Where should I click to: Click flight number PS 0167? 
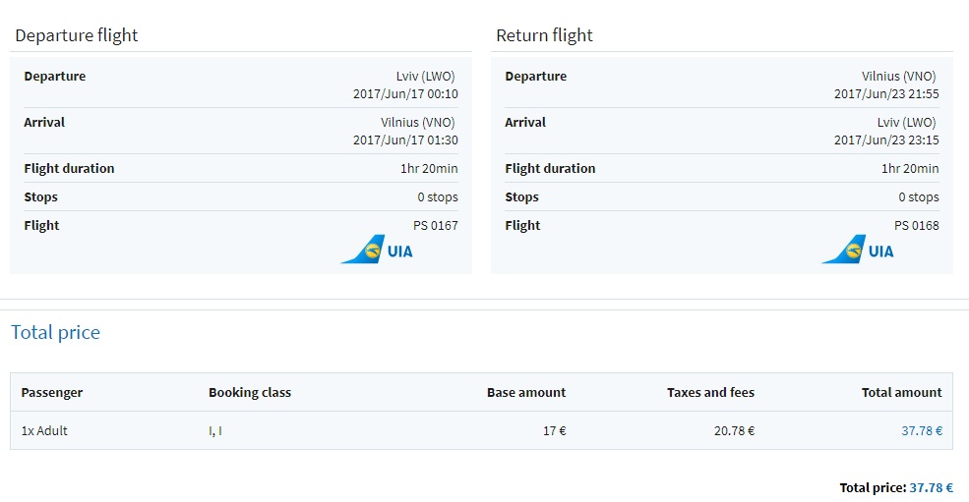click(x=436, y=225)
